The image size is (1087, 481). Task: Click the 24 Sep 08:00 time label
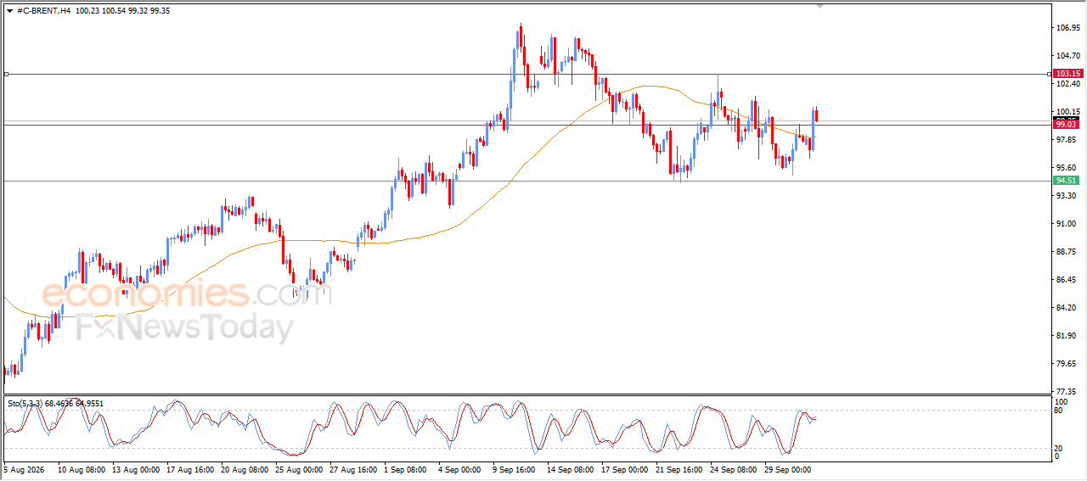click(734, 468)
